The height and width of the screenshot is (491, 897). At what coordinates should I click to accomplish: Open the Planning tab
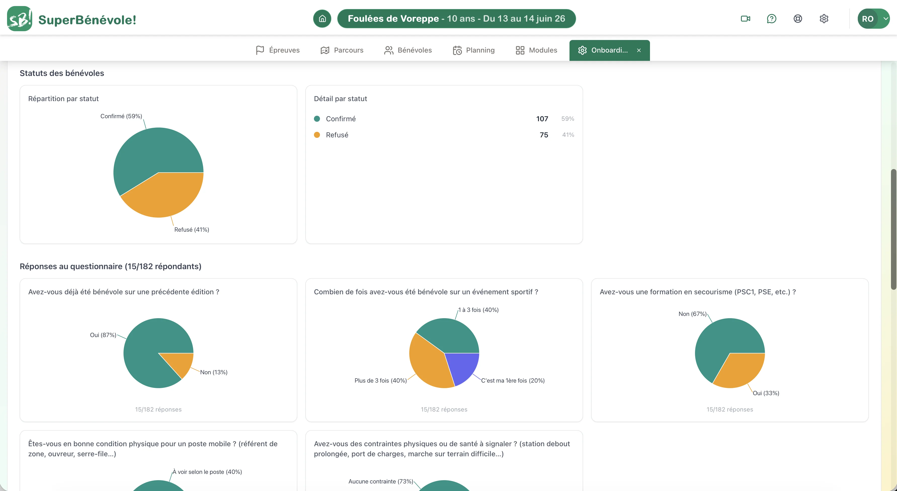point(474,50)
